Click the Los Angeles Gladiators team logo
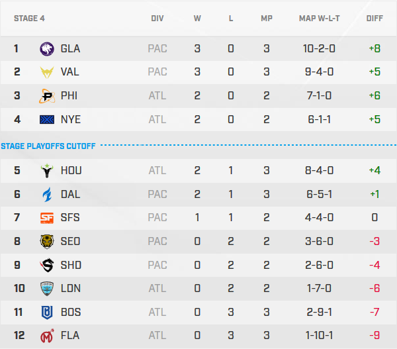Screen dimensions: 397x349 (x=48, y=48)
